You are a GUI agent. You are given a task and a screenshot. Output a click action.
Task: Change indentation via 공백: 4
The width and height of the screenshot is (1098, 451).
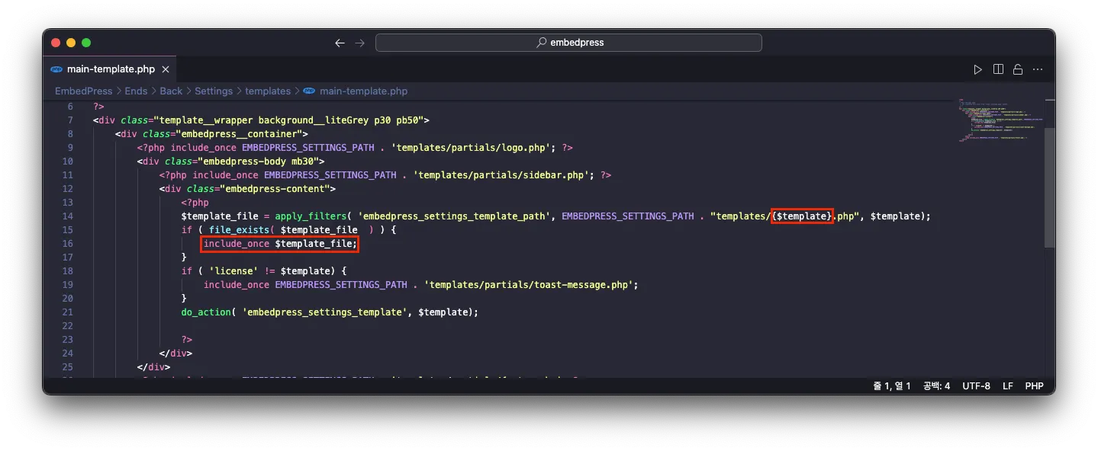(936, 386)
